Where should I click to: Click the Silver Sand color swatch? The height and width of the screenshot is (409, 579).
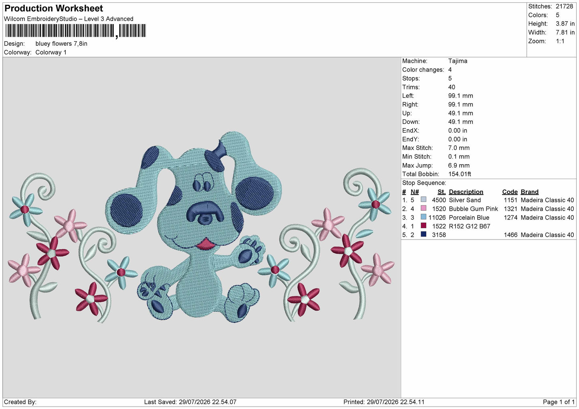(424, 199)
